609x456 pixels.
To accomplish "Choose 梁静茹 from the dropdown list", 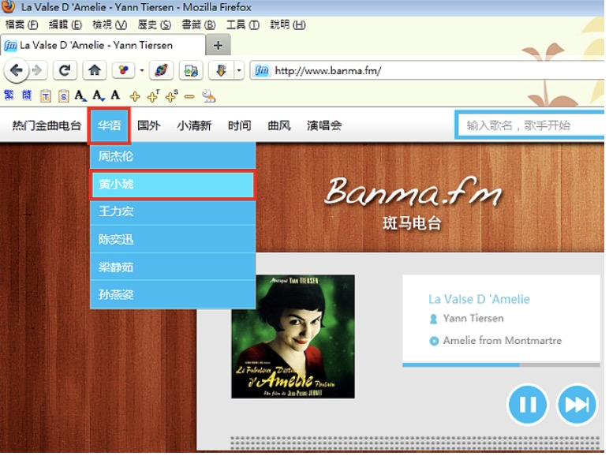I will 173,267.
